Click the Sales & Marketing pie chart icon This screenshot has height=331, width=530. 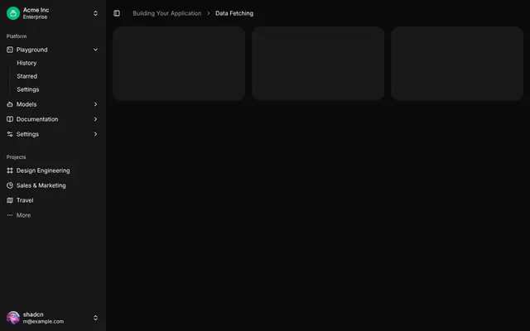[10, 185]
